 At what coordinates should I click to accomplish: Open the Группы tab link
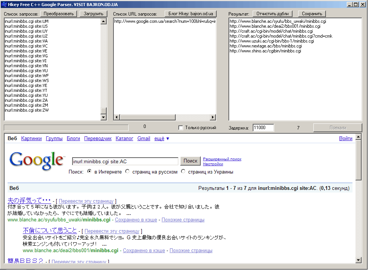(x=54, y=138)
